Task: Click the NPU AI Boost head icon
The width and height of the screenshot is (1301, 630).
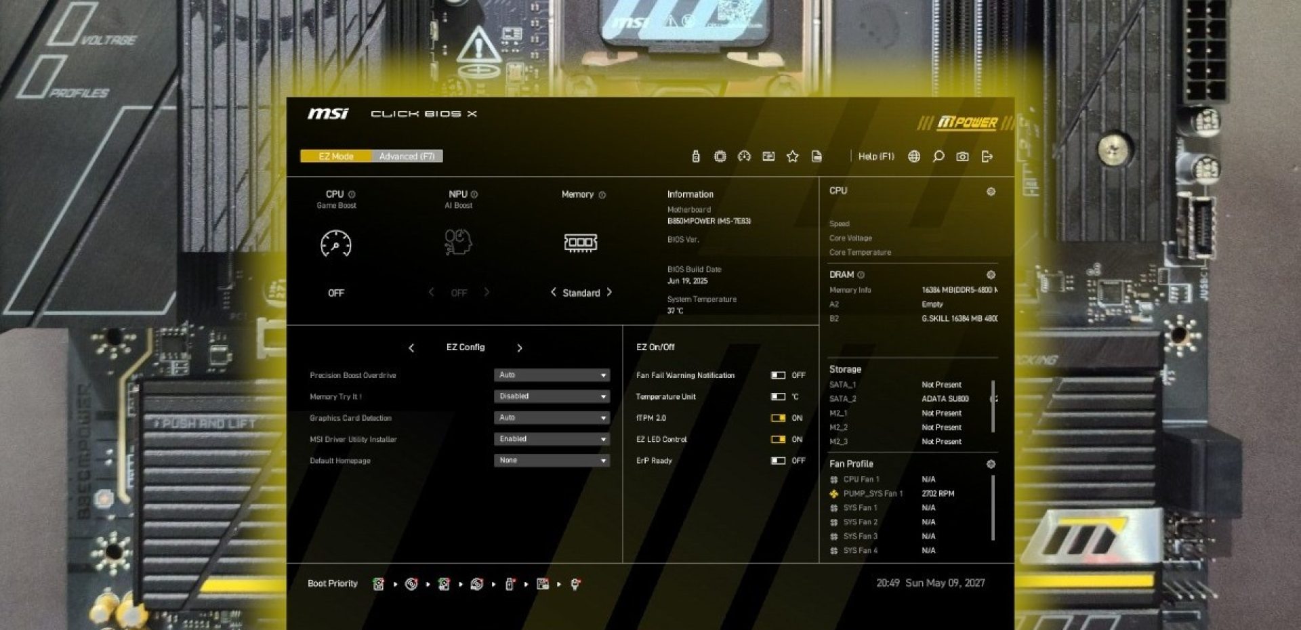Action: point(458,242)
